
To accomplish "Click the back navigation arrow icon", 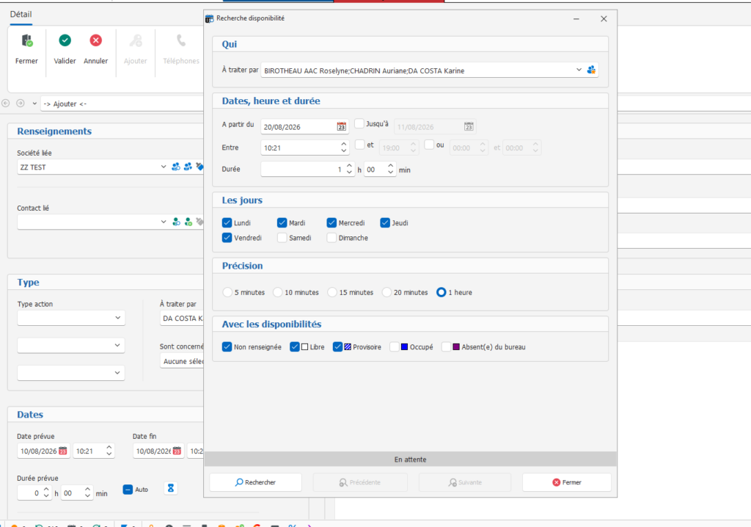I will pos(6,103).
